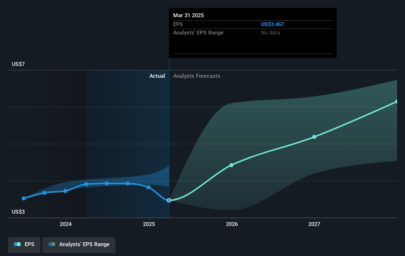Click the US$3 y-axis label
Viewport: 405px width, 256px height.
pos(18,212)
